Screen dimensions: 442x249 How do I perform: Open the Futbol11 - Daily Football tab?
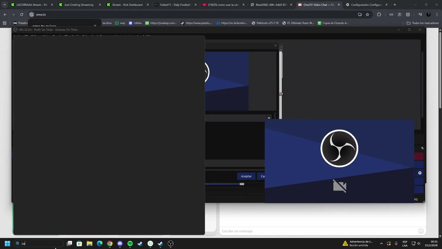[x=175, y=5]
